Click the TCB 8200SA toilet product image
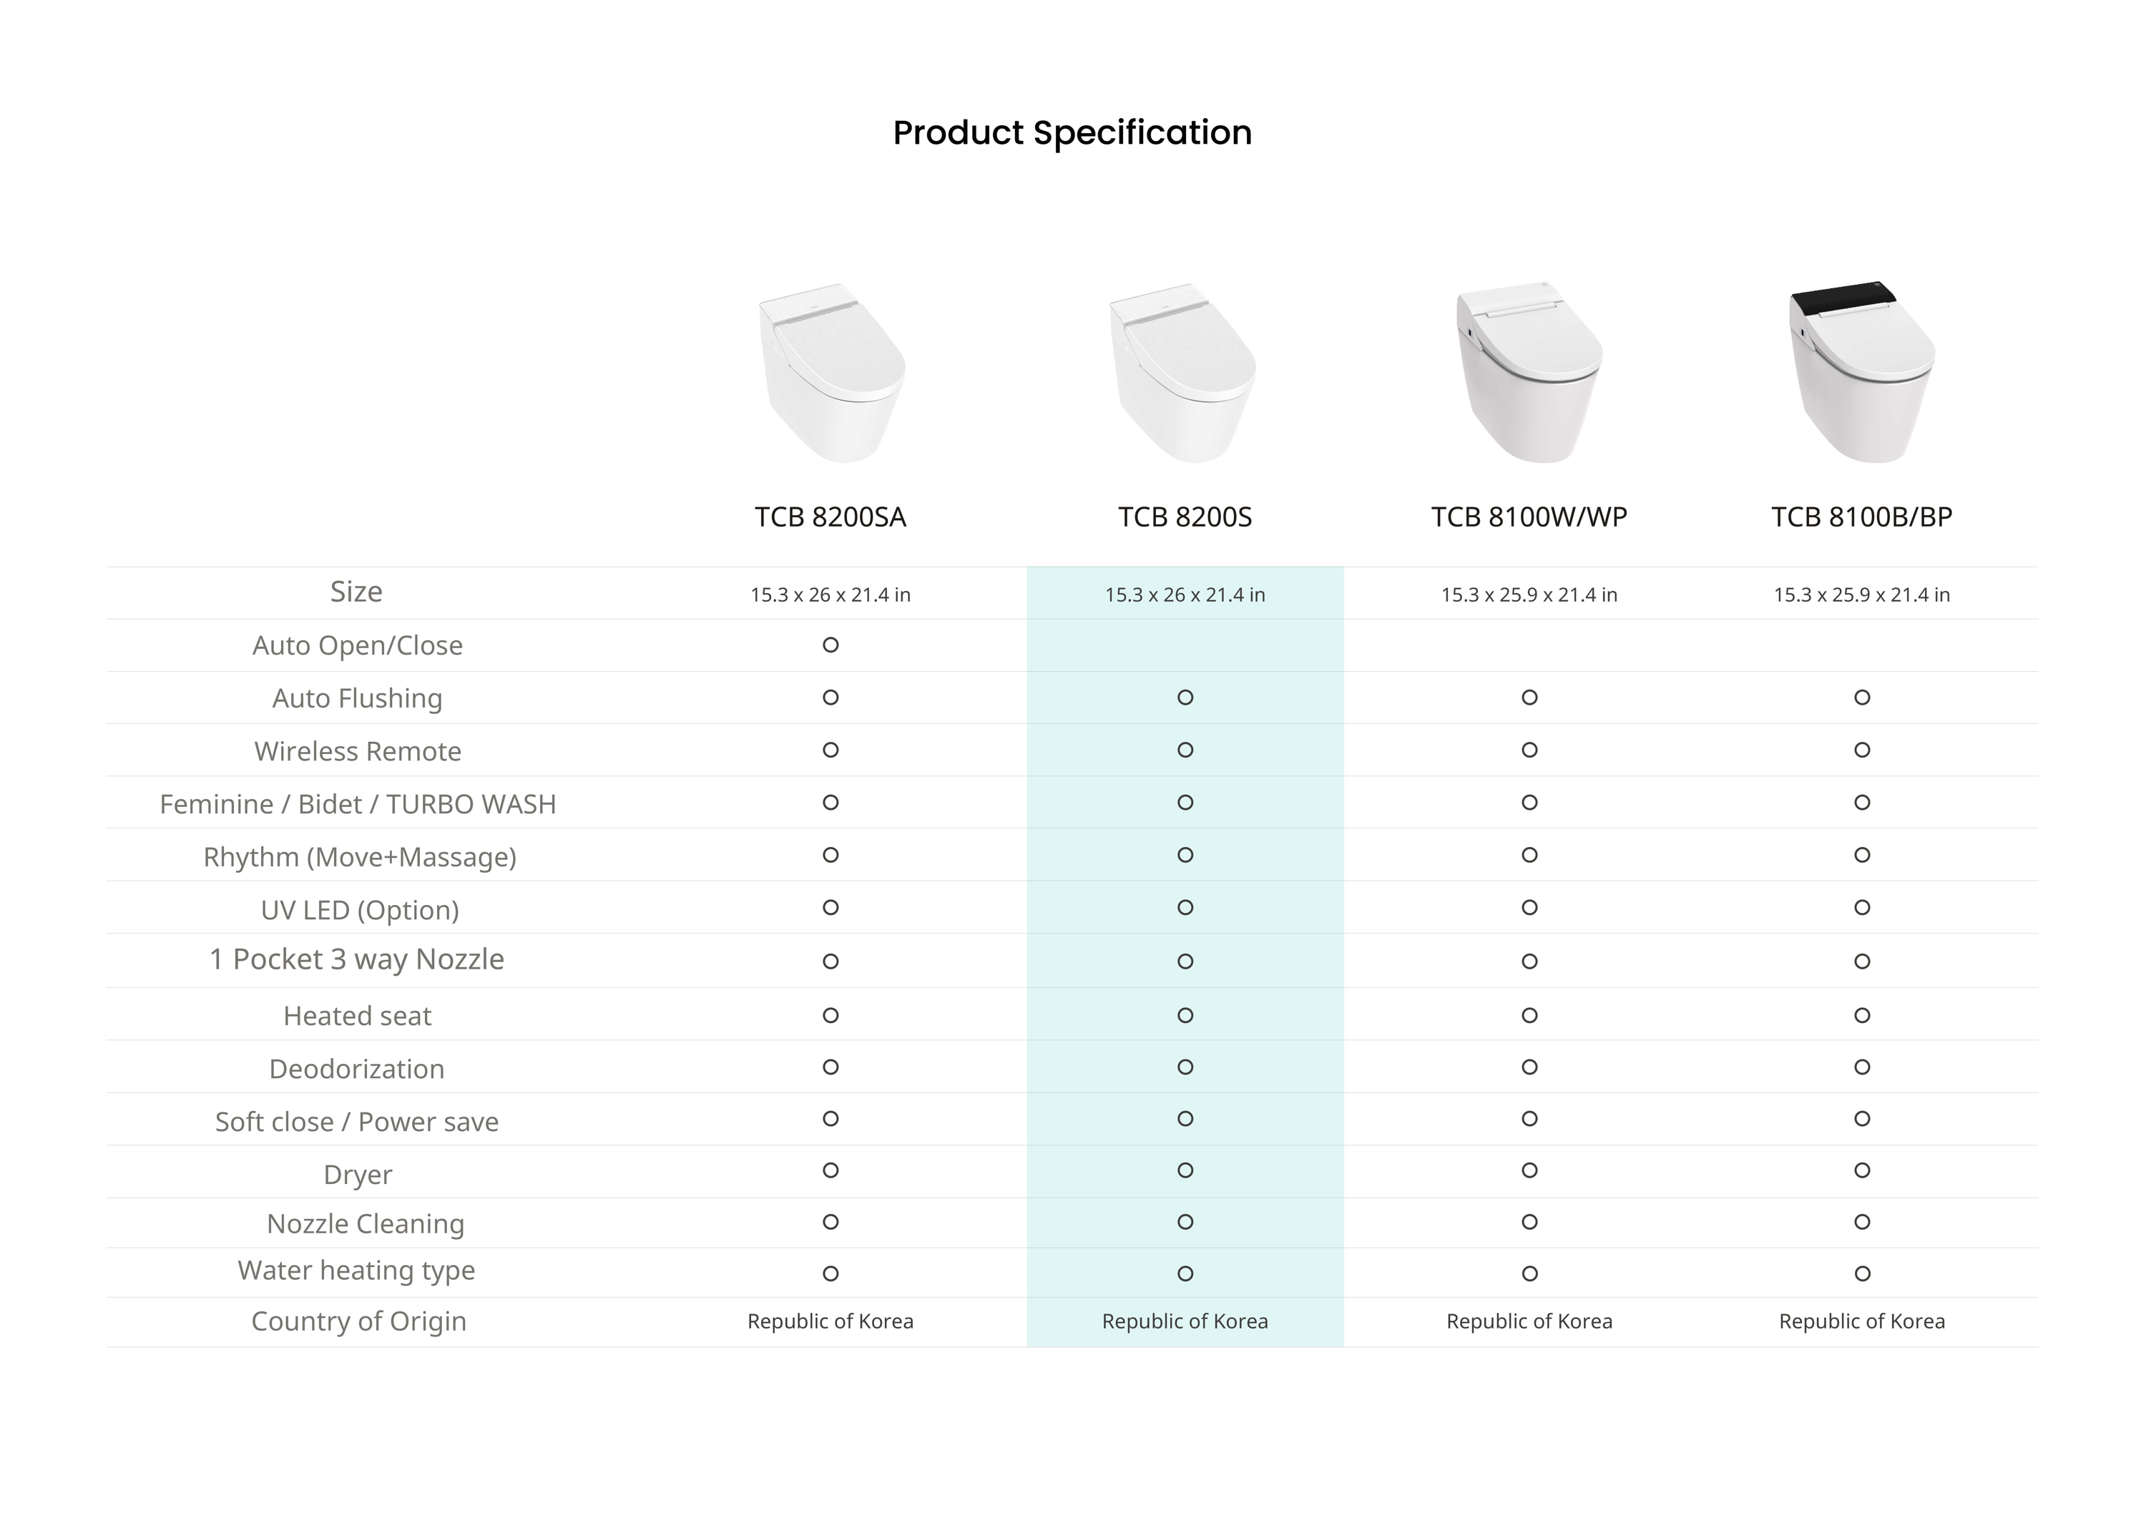Screen dimensions: 2146x1536 tap(831, 373)
